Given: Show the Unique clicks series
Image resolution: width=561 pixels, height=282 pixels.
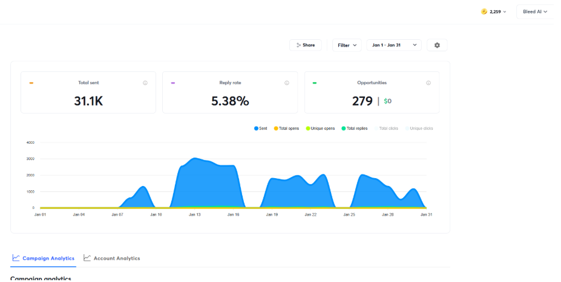Looking at the screenshot, I should coord(421,129).
